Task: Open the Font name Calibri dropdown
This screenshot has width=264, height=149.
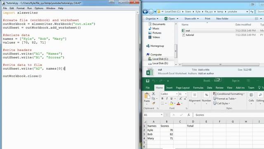Action: [x=177, y=94]
